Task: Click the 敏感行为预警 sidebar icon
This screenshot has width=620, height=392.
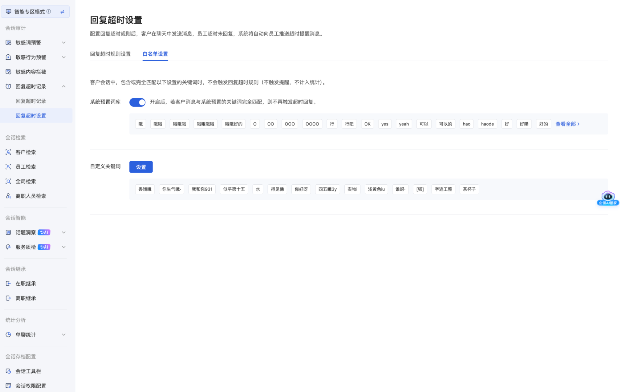Action: tap(8, 57)
